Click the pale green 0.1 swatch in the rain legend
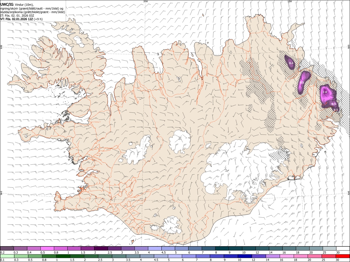The width and height of the screenshot is (350, 262). point(7,256)
